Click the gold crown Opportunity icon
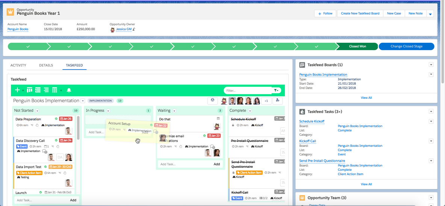Viewport: 445px width, 206px height. point(11,12)
